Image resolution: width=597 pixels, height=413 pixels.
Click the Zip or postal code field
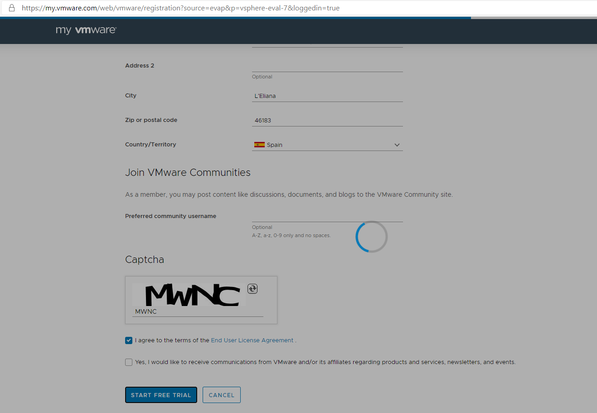[x=327, y=120]
